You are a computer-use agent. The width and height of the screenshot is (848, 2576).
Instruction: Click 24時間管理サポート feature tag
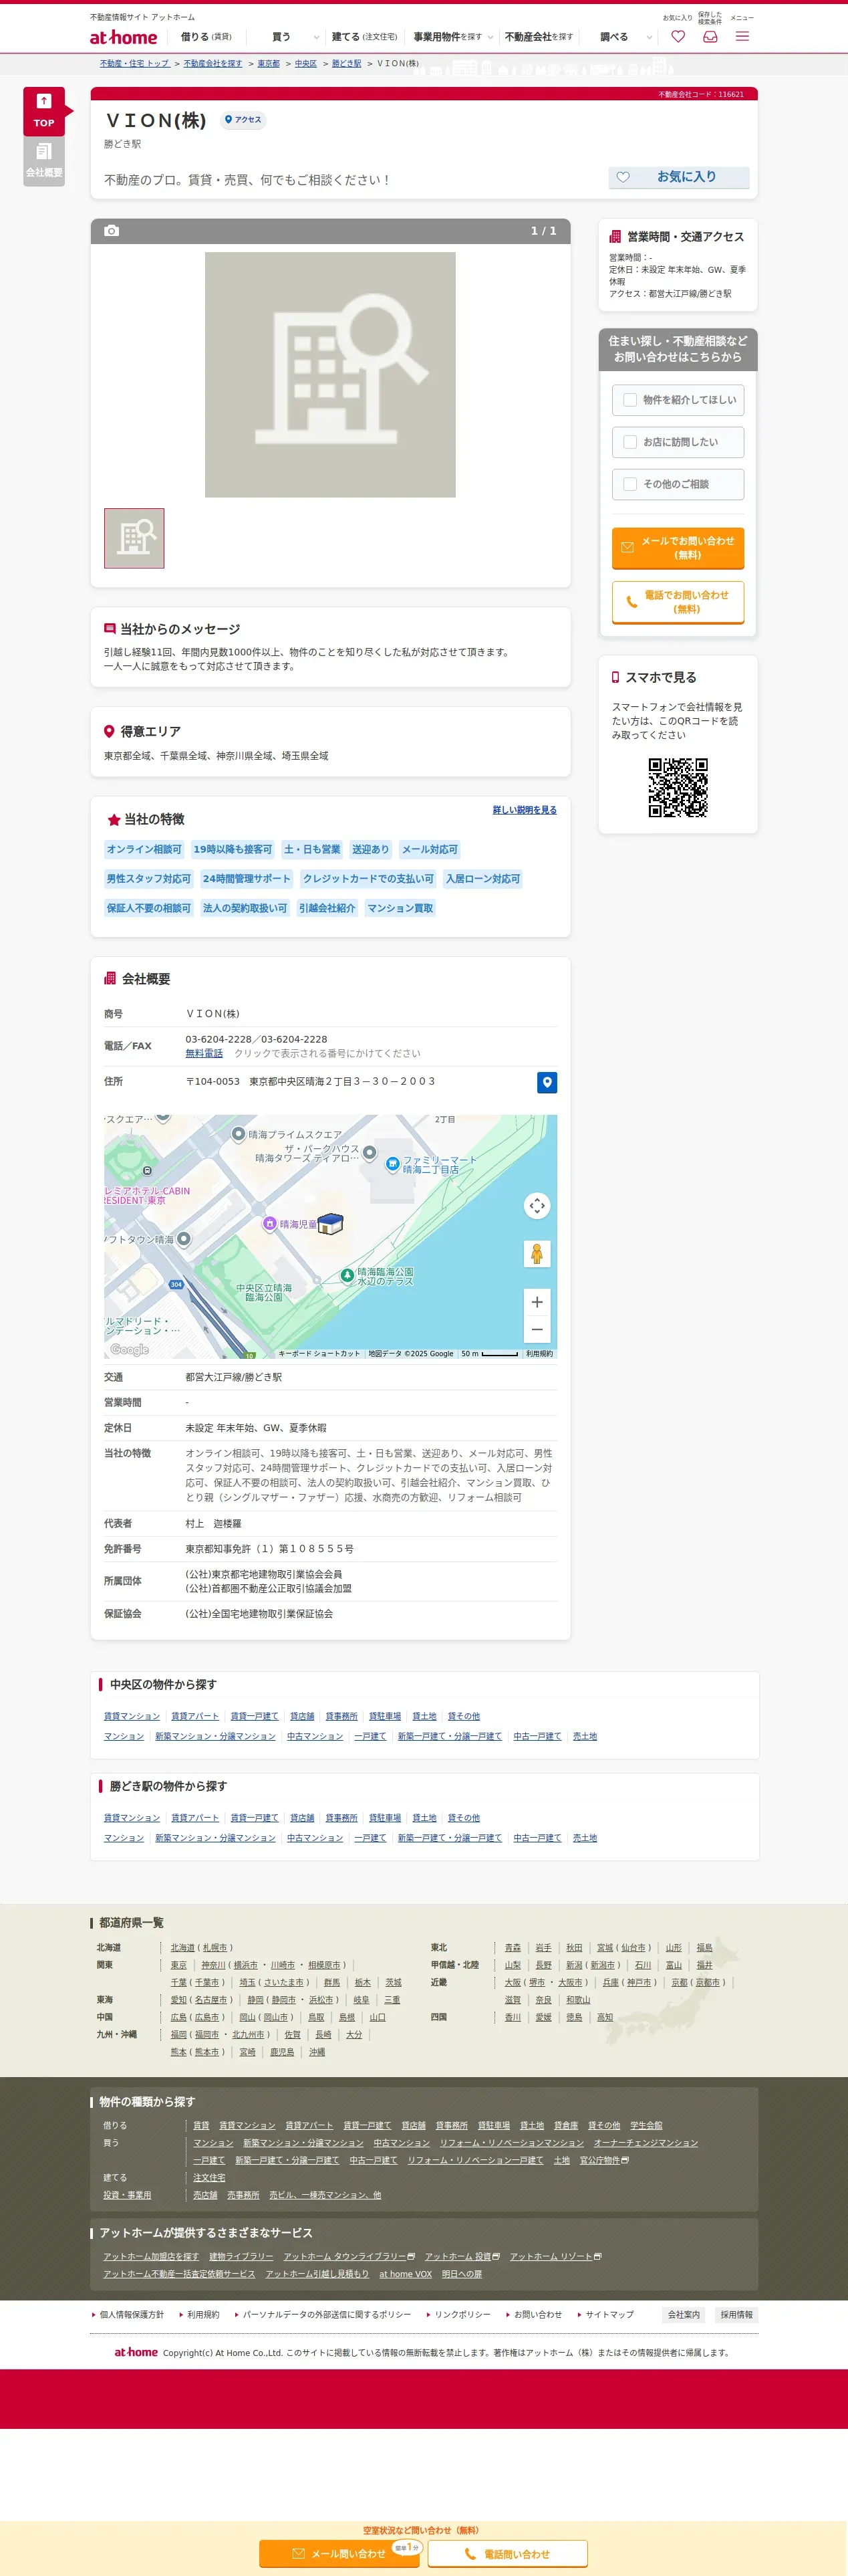tap(247, 879)
